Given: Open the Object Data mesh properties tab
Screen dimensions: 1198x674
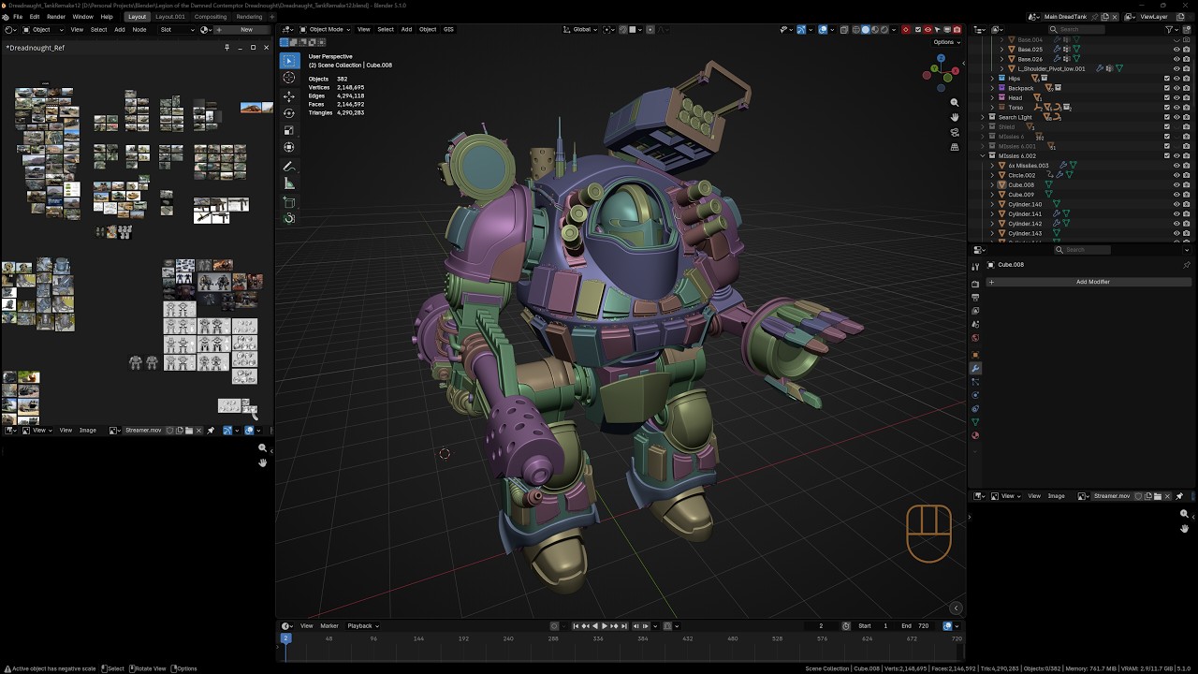Looking at the screenshot, I should 975,422.
